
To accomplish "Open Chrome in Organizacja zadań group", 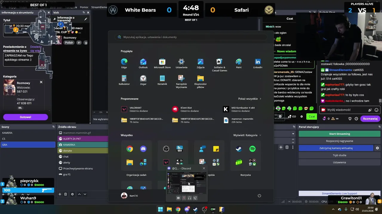I will click(x=130, y=149).
